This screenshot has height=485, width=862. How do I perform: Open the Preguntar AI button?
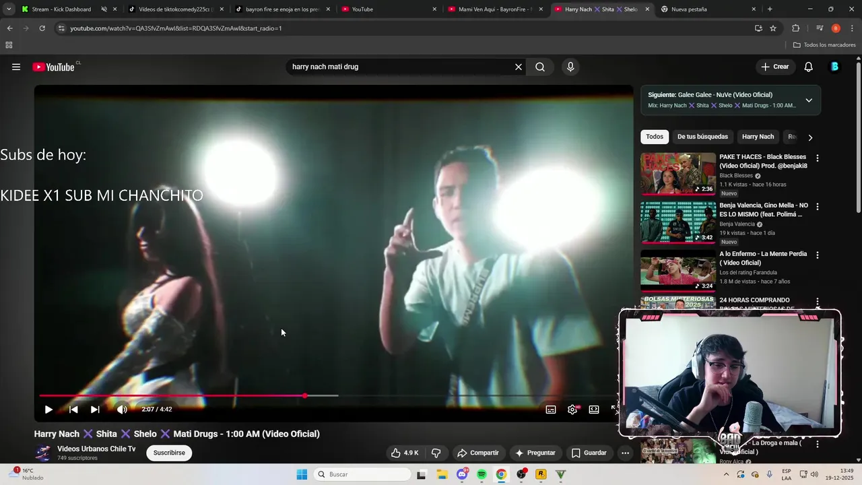[x=536, y=453]
